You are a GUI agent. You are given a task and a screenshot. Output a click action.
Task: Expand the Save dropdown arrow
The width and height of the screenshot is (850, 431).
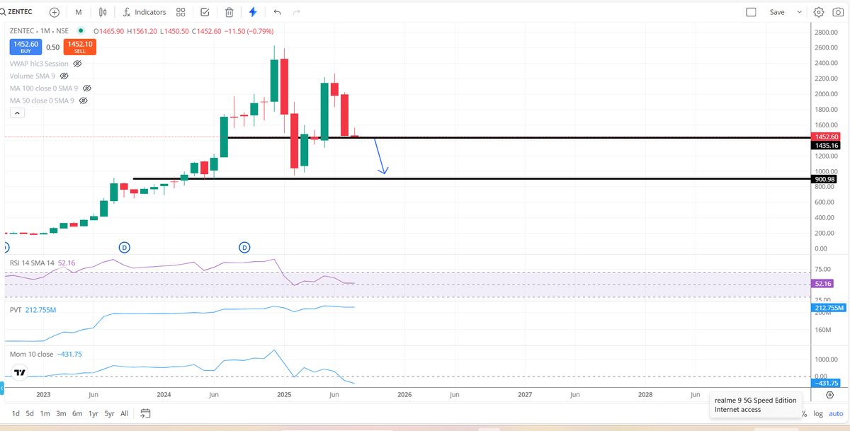click(799, 12)
